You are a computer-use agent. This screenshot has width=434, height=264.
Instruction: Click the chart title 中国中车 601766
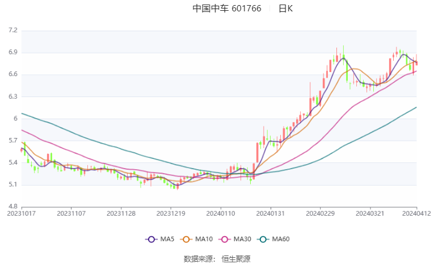point(227,9)
